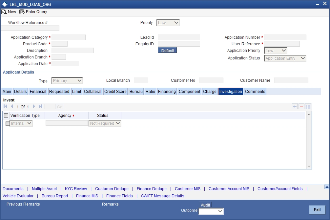Open the Financing tab
Image resolution: width=330 pixels, height=220 pixels.
pyautogui.click(x=167, y=92)
